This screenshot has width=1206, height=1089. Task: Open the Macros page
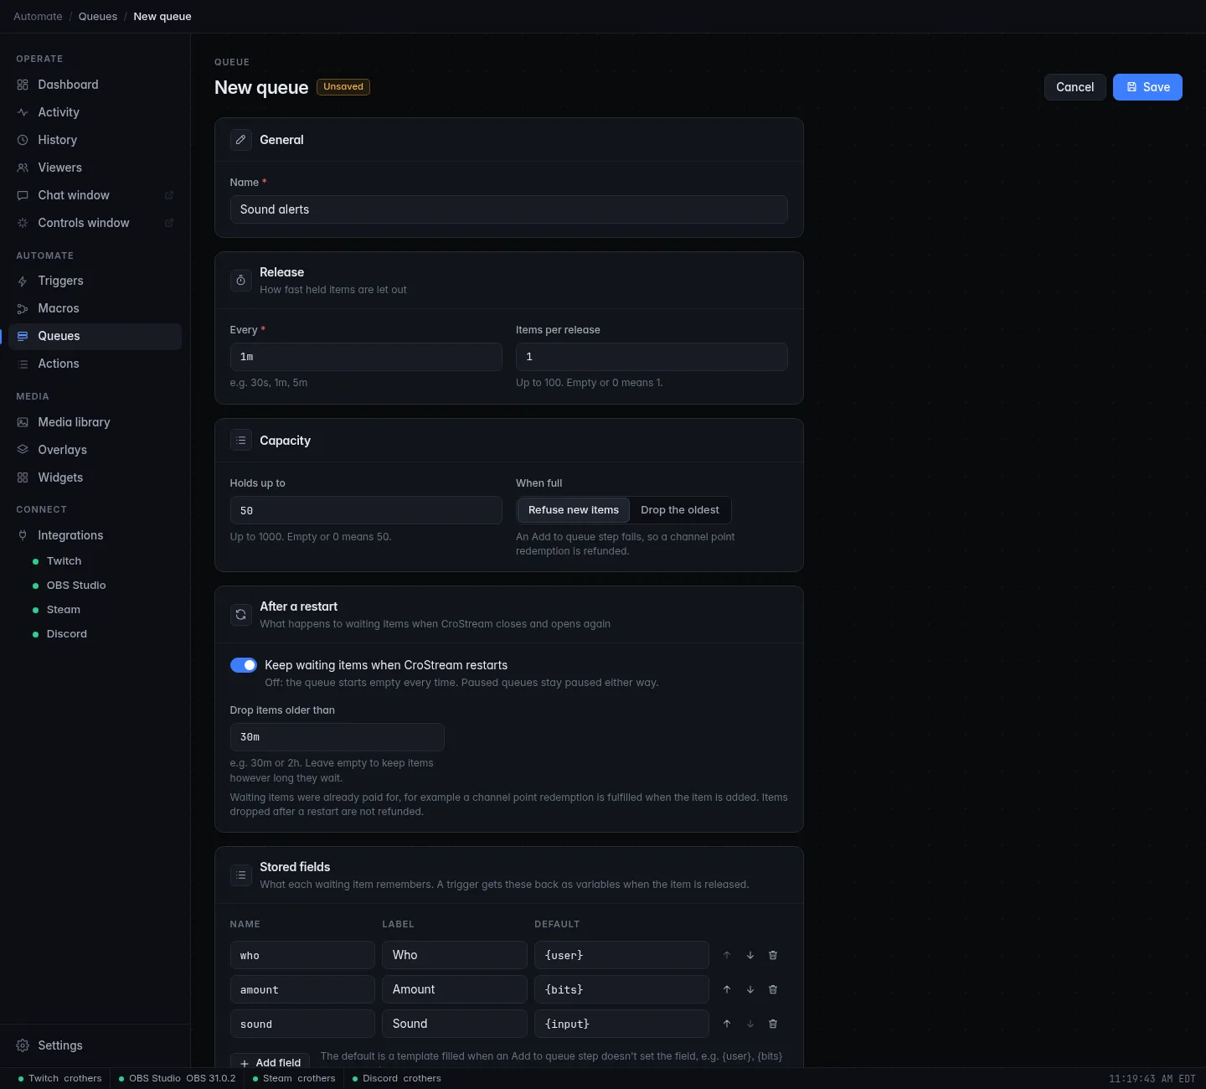coord(95,308)
